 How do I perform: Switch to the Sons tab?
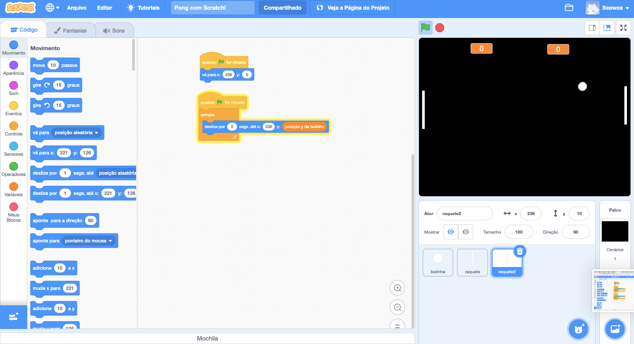[x=114, y=30]
